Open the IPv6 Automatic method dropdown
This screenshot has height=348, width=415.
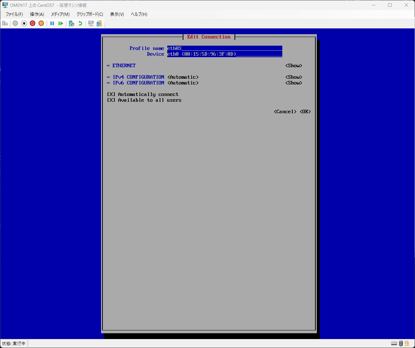tap(183, 83)
